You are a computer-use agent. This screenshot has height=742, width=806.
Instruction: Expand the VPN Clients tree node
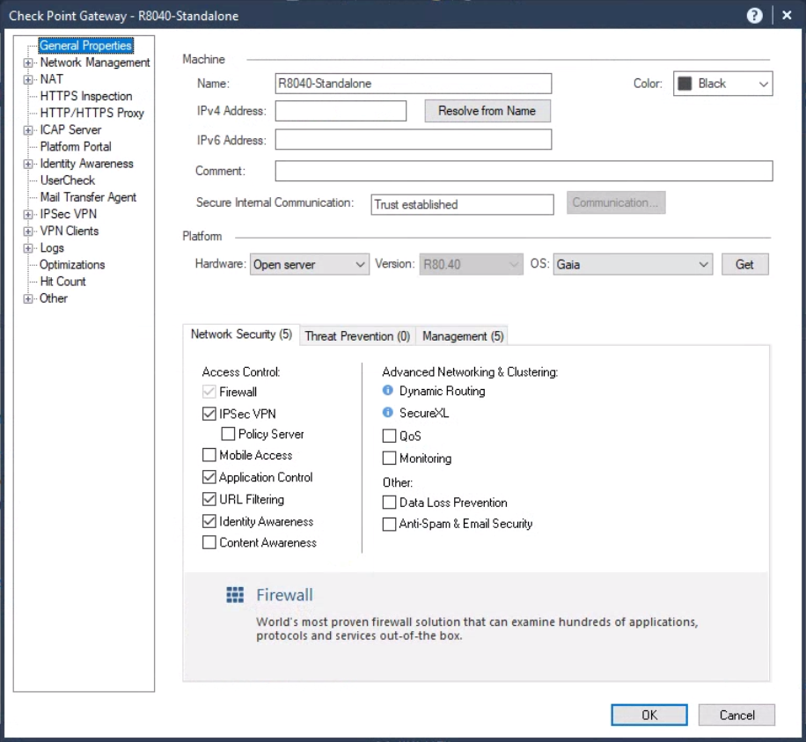[28, 231]
